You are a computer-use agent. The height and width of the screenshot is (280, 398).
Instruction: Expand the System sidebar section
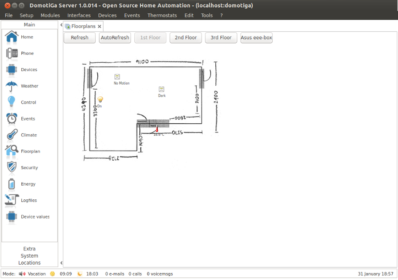tap(29, 256)
